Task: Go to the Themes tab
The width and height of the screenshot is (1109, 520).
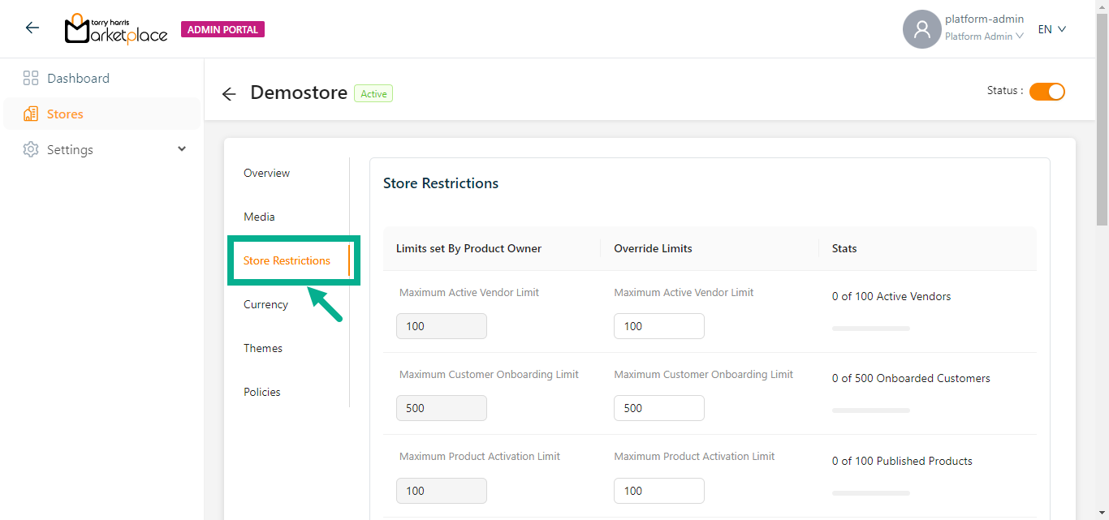Action: 263,348
